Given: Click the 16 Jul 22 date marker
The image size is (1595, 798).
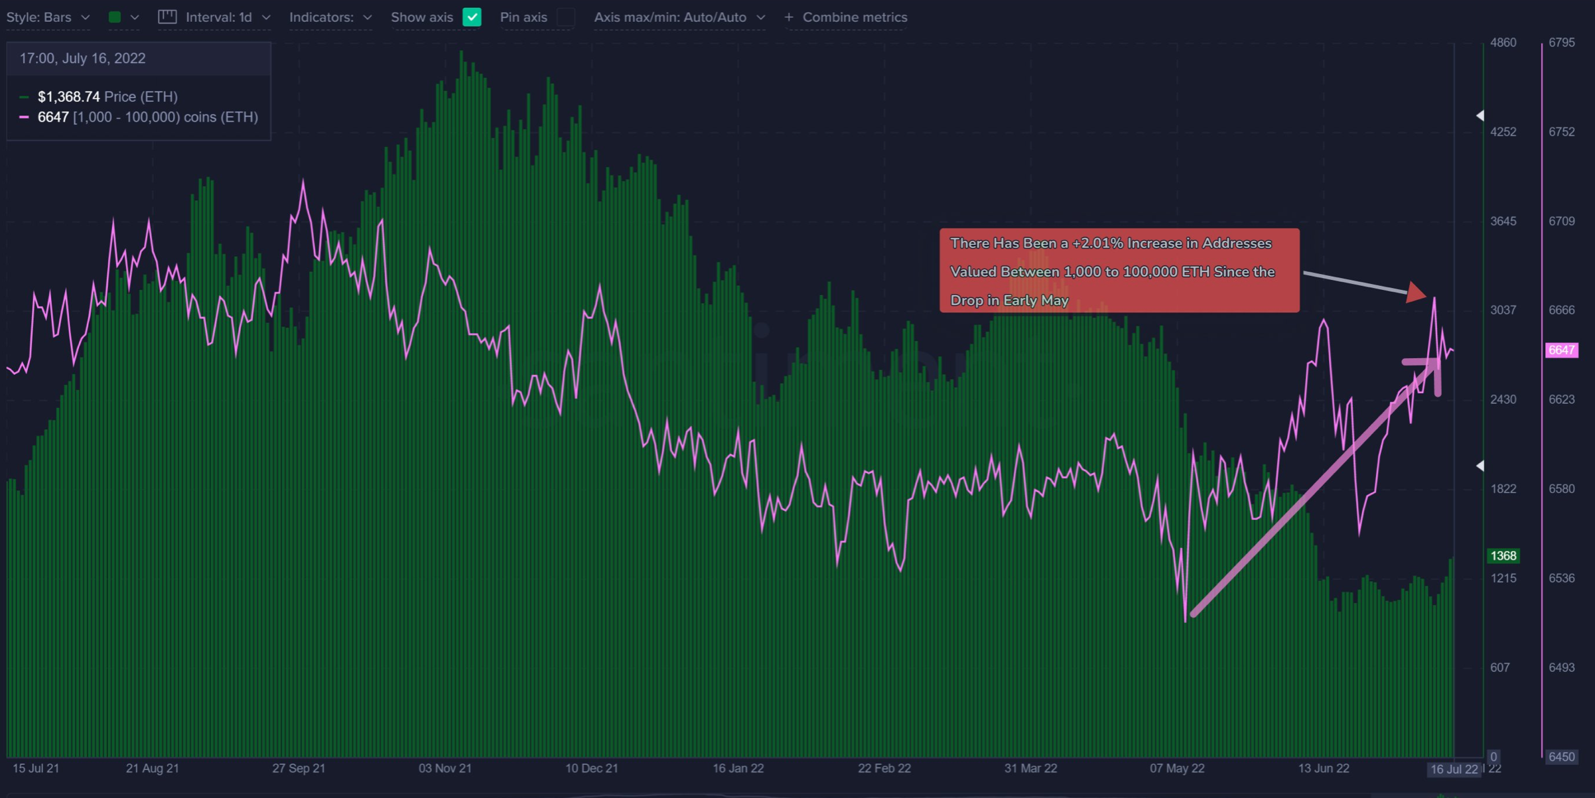Looking at the screenshot, I should 1454,769.
